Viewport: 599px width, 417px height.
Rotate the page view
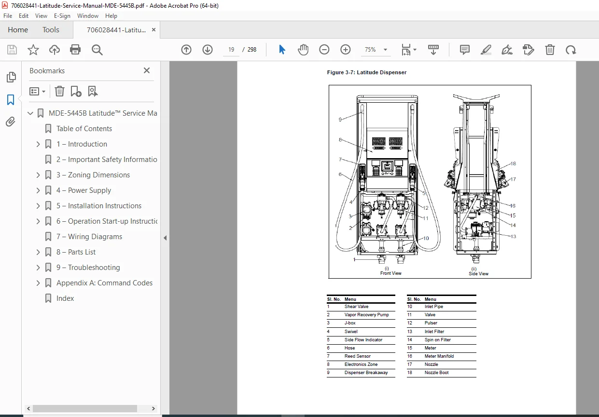click(x=571, y=50)
